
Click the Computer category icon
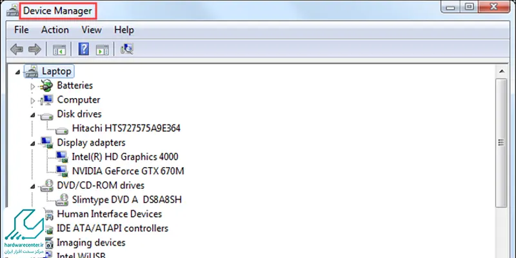point(46,100)
